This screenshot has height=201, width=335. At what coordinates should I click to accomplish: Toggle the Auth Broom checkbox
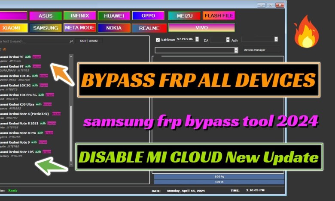[158, 40]
